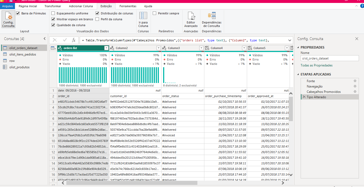364x187 pixels.
Task: Switch to the Transformar tab
Action: pyautogui.click(x=53, y=6)
